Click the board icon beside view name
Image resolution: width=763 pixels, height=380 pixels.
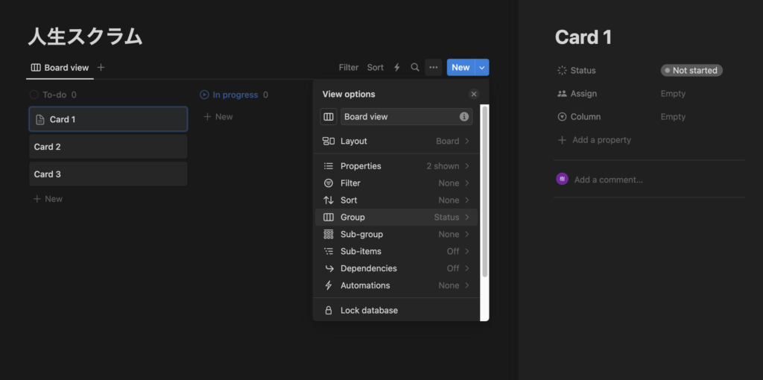coord(329,117)
